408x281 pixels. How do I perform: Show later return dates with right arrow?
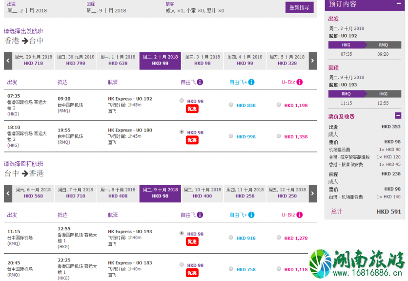click(x=313, y=194)
